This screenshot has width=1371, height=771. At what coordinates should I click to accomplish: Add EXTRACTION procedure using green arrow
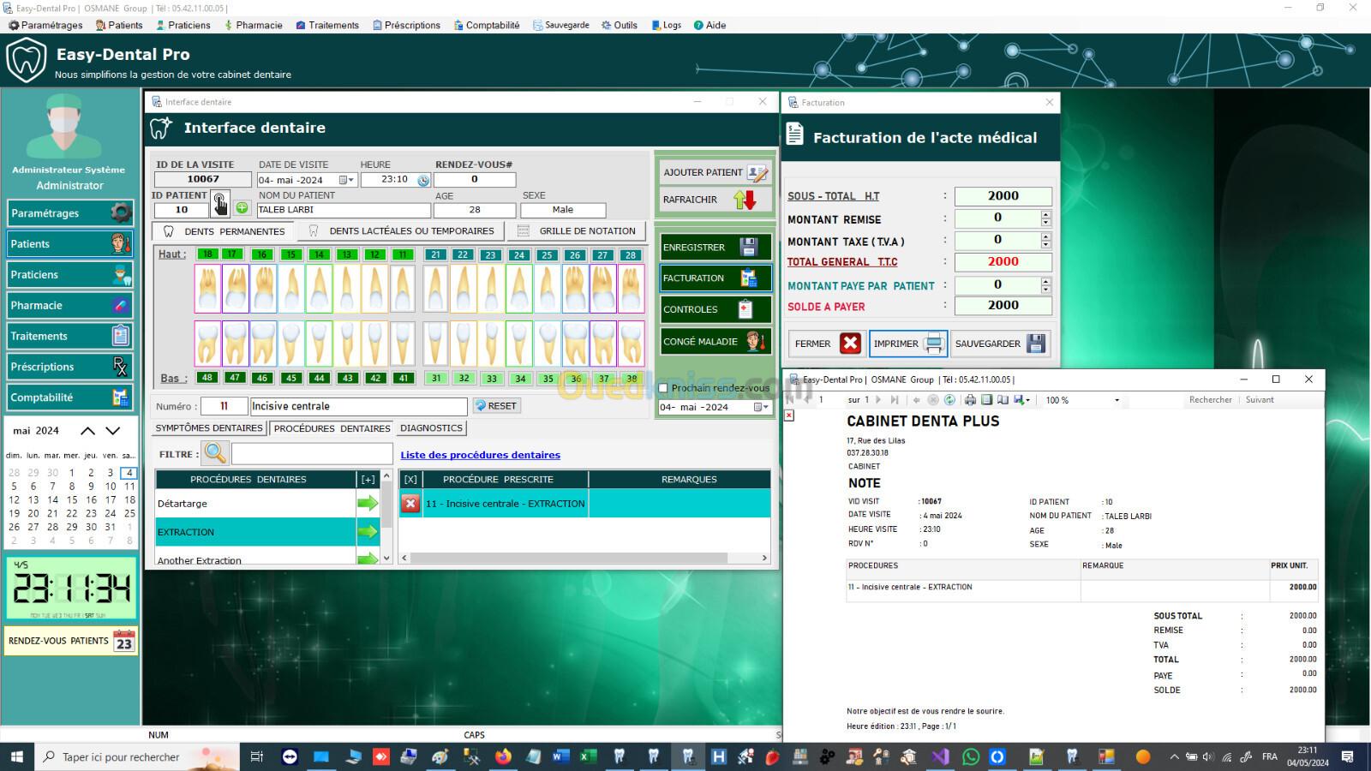click(368, 532)
